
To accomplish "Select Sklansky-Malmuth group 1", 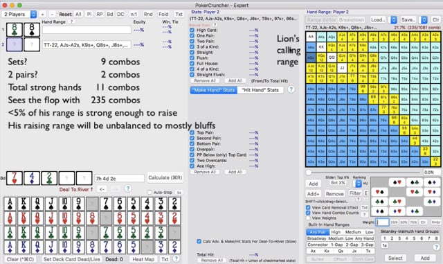I will pos(385,238).
